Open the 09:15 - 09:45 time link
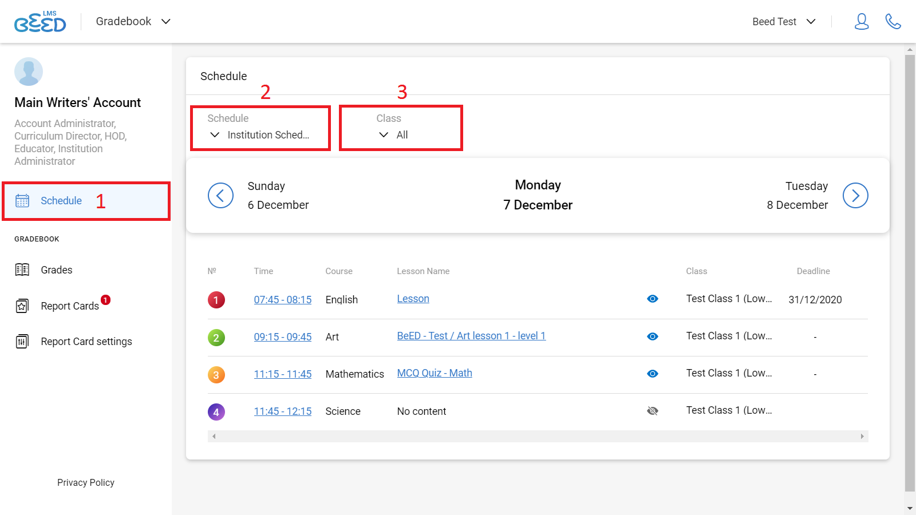916x515 pixels. (x=283, y=337)
